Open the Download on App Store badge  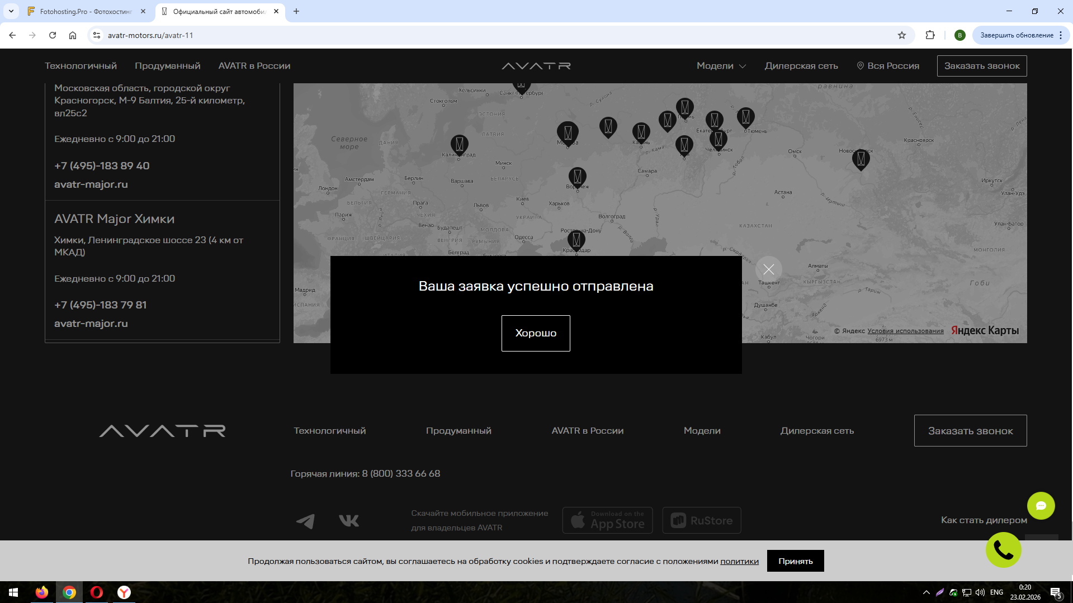(607, 520)
